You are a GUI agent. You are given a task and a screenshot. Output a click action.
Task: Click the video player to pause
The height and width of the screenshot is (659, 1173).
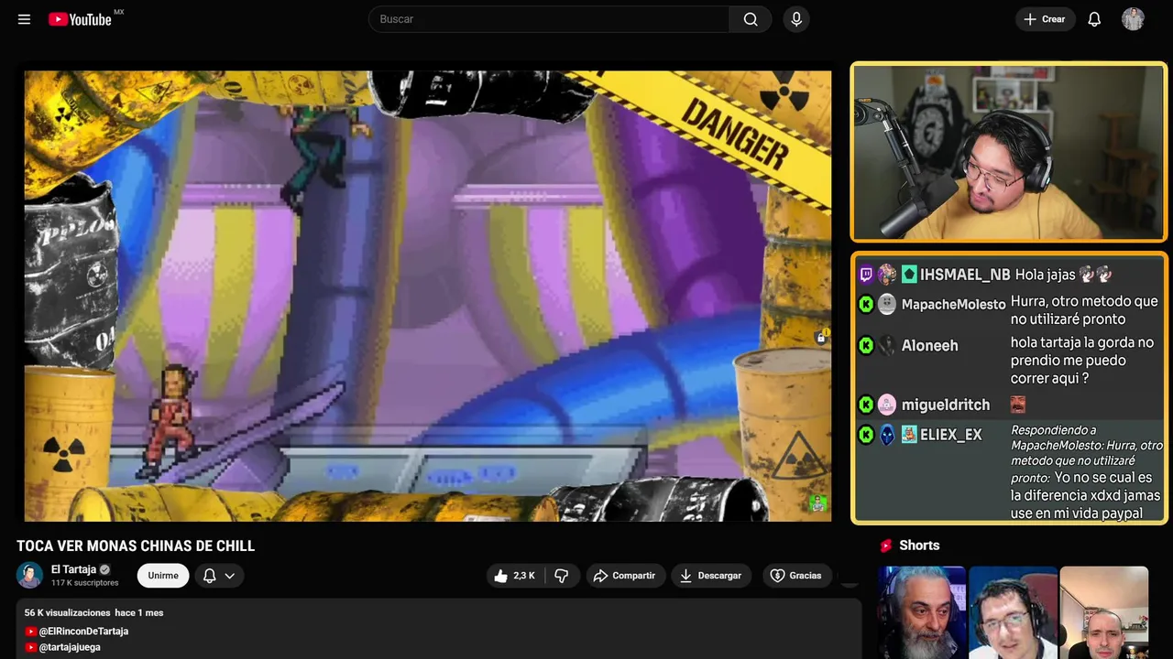(428, 296)
